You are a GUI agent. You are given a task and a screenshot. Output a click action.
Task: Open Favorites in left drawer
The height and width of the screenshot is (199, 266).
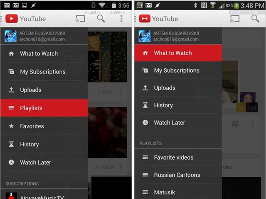tap(44, 126)
